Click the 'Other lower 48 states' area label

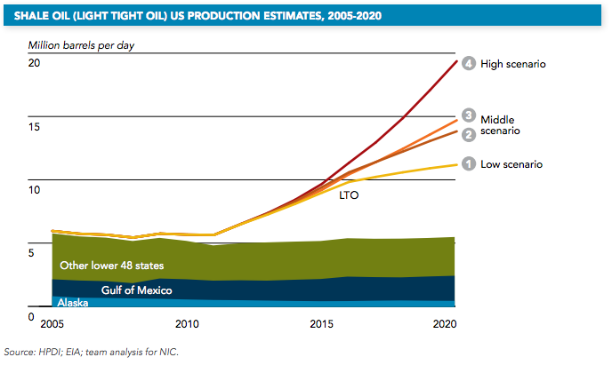(x=111, y=266)
